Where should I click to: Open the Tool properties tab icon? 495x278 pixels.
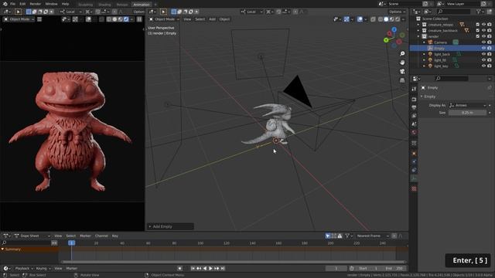pyautogui.click(x=414, y=90)
